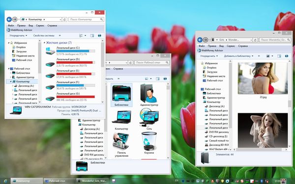Image resolution: width=295 pixels, height=184 pixels.
Task: Open help icon in Компьютер window toolbar
Action: coord(99,35)
